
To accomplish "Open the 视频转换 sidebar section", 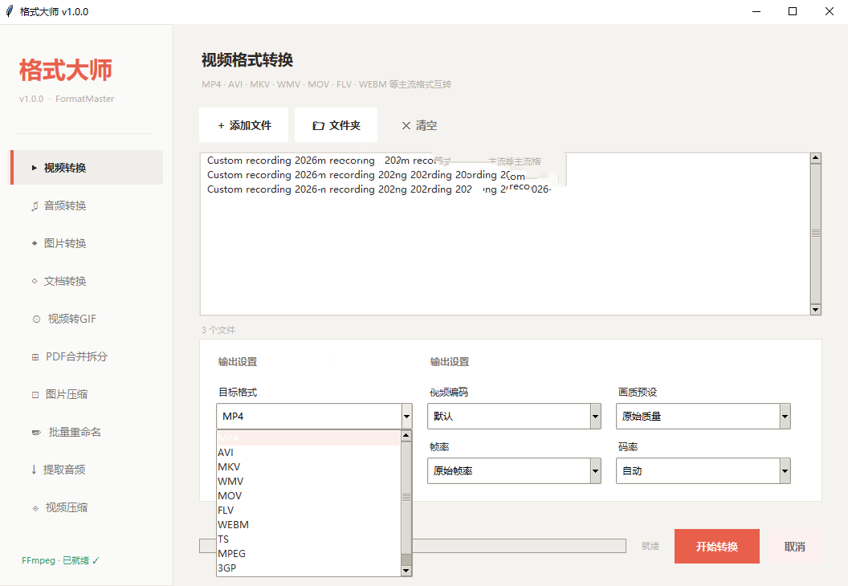I will 87,168.
